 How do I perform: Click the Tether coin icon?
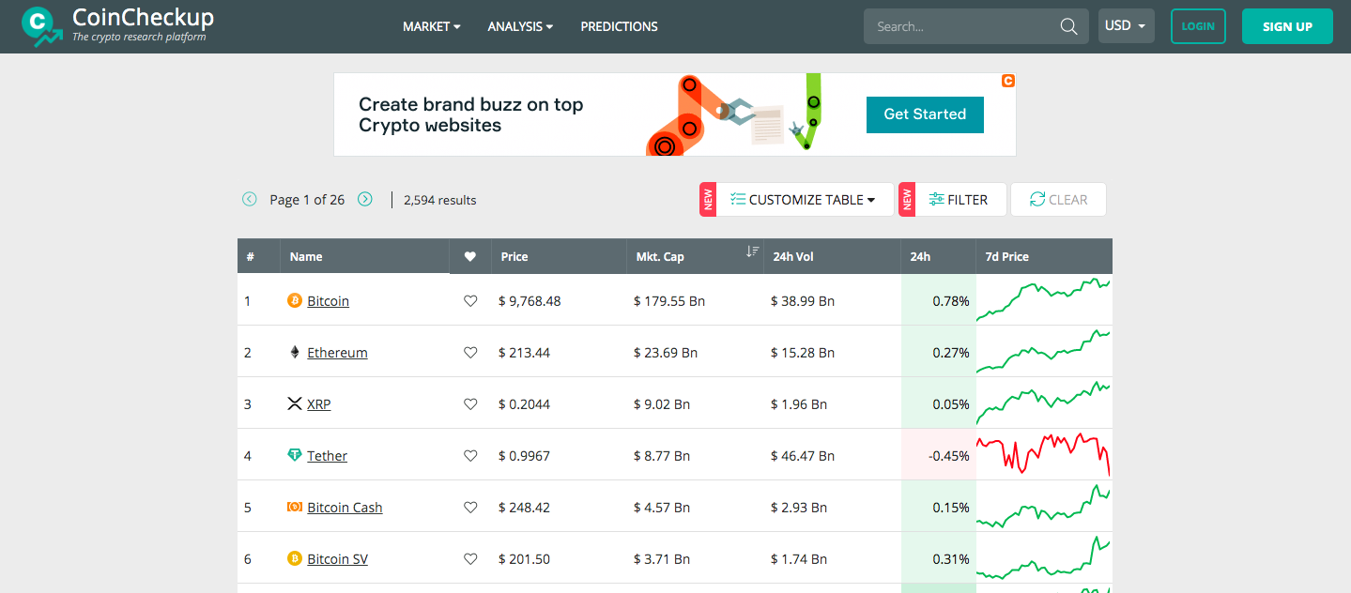click(295, 456)
